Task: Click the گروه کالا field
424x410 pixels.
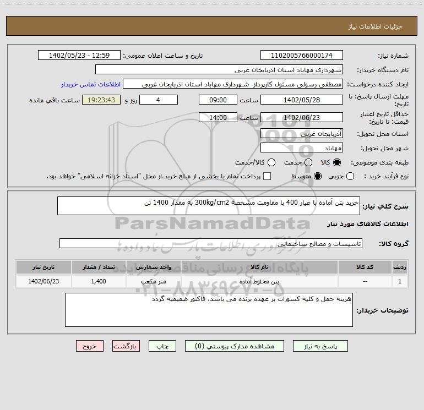Action: click(x=211, y=243)
